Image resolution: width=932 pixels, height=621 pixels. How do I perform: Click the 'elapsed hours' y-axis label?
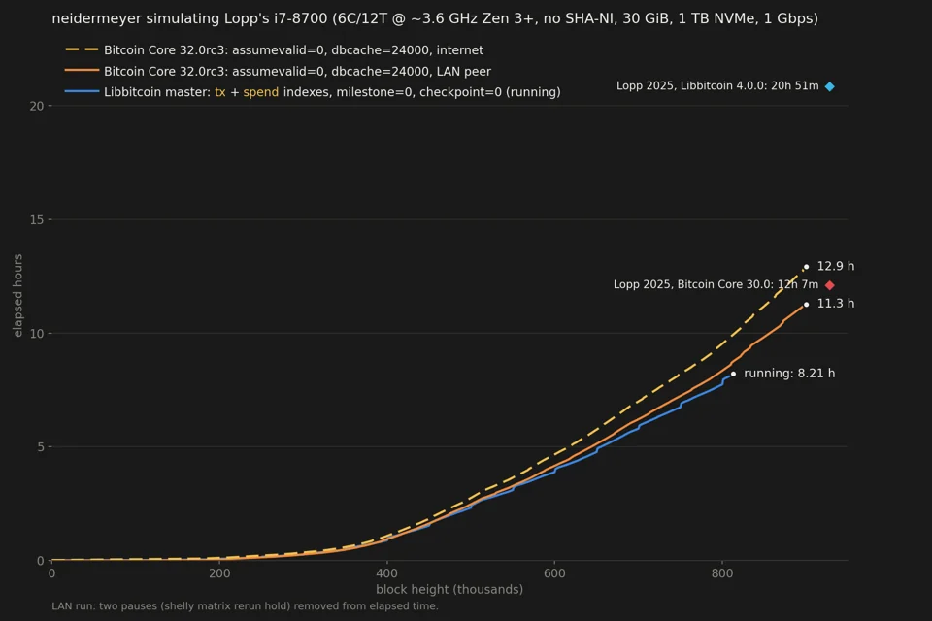(x=17, y=295)
